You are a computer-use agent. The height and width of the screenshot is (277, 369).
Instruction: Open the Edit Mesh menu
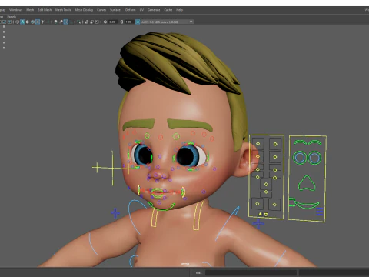pyautogui.click(x=45, y=10)
